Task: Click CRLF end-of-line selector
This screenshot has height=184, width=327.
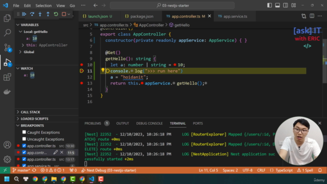Action: 261,170
